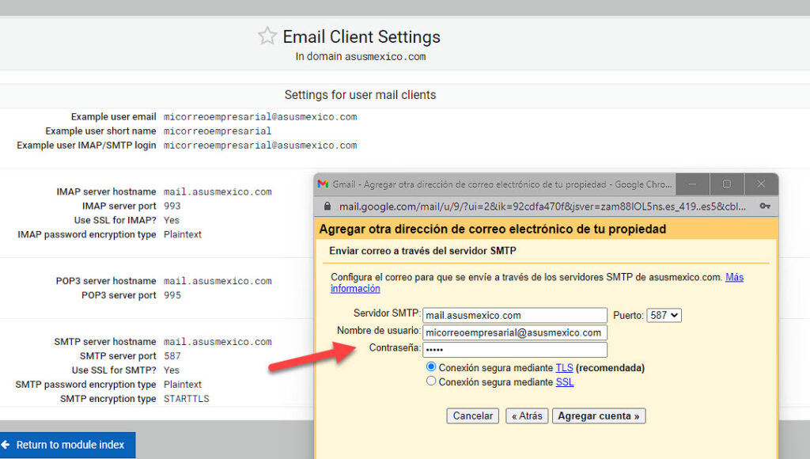Choose the SSL secure connection radio button
The image size is (810, 459).
point(431,381)
